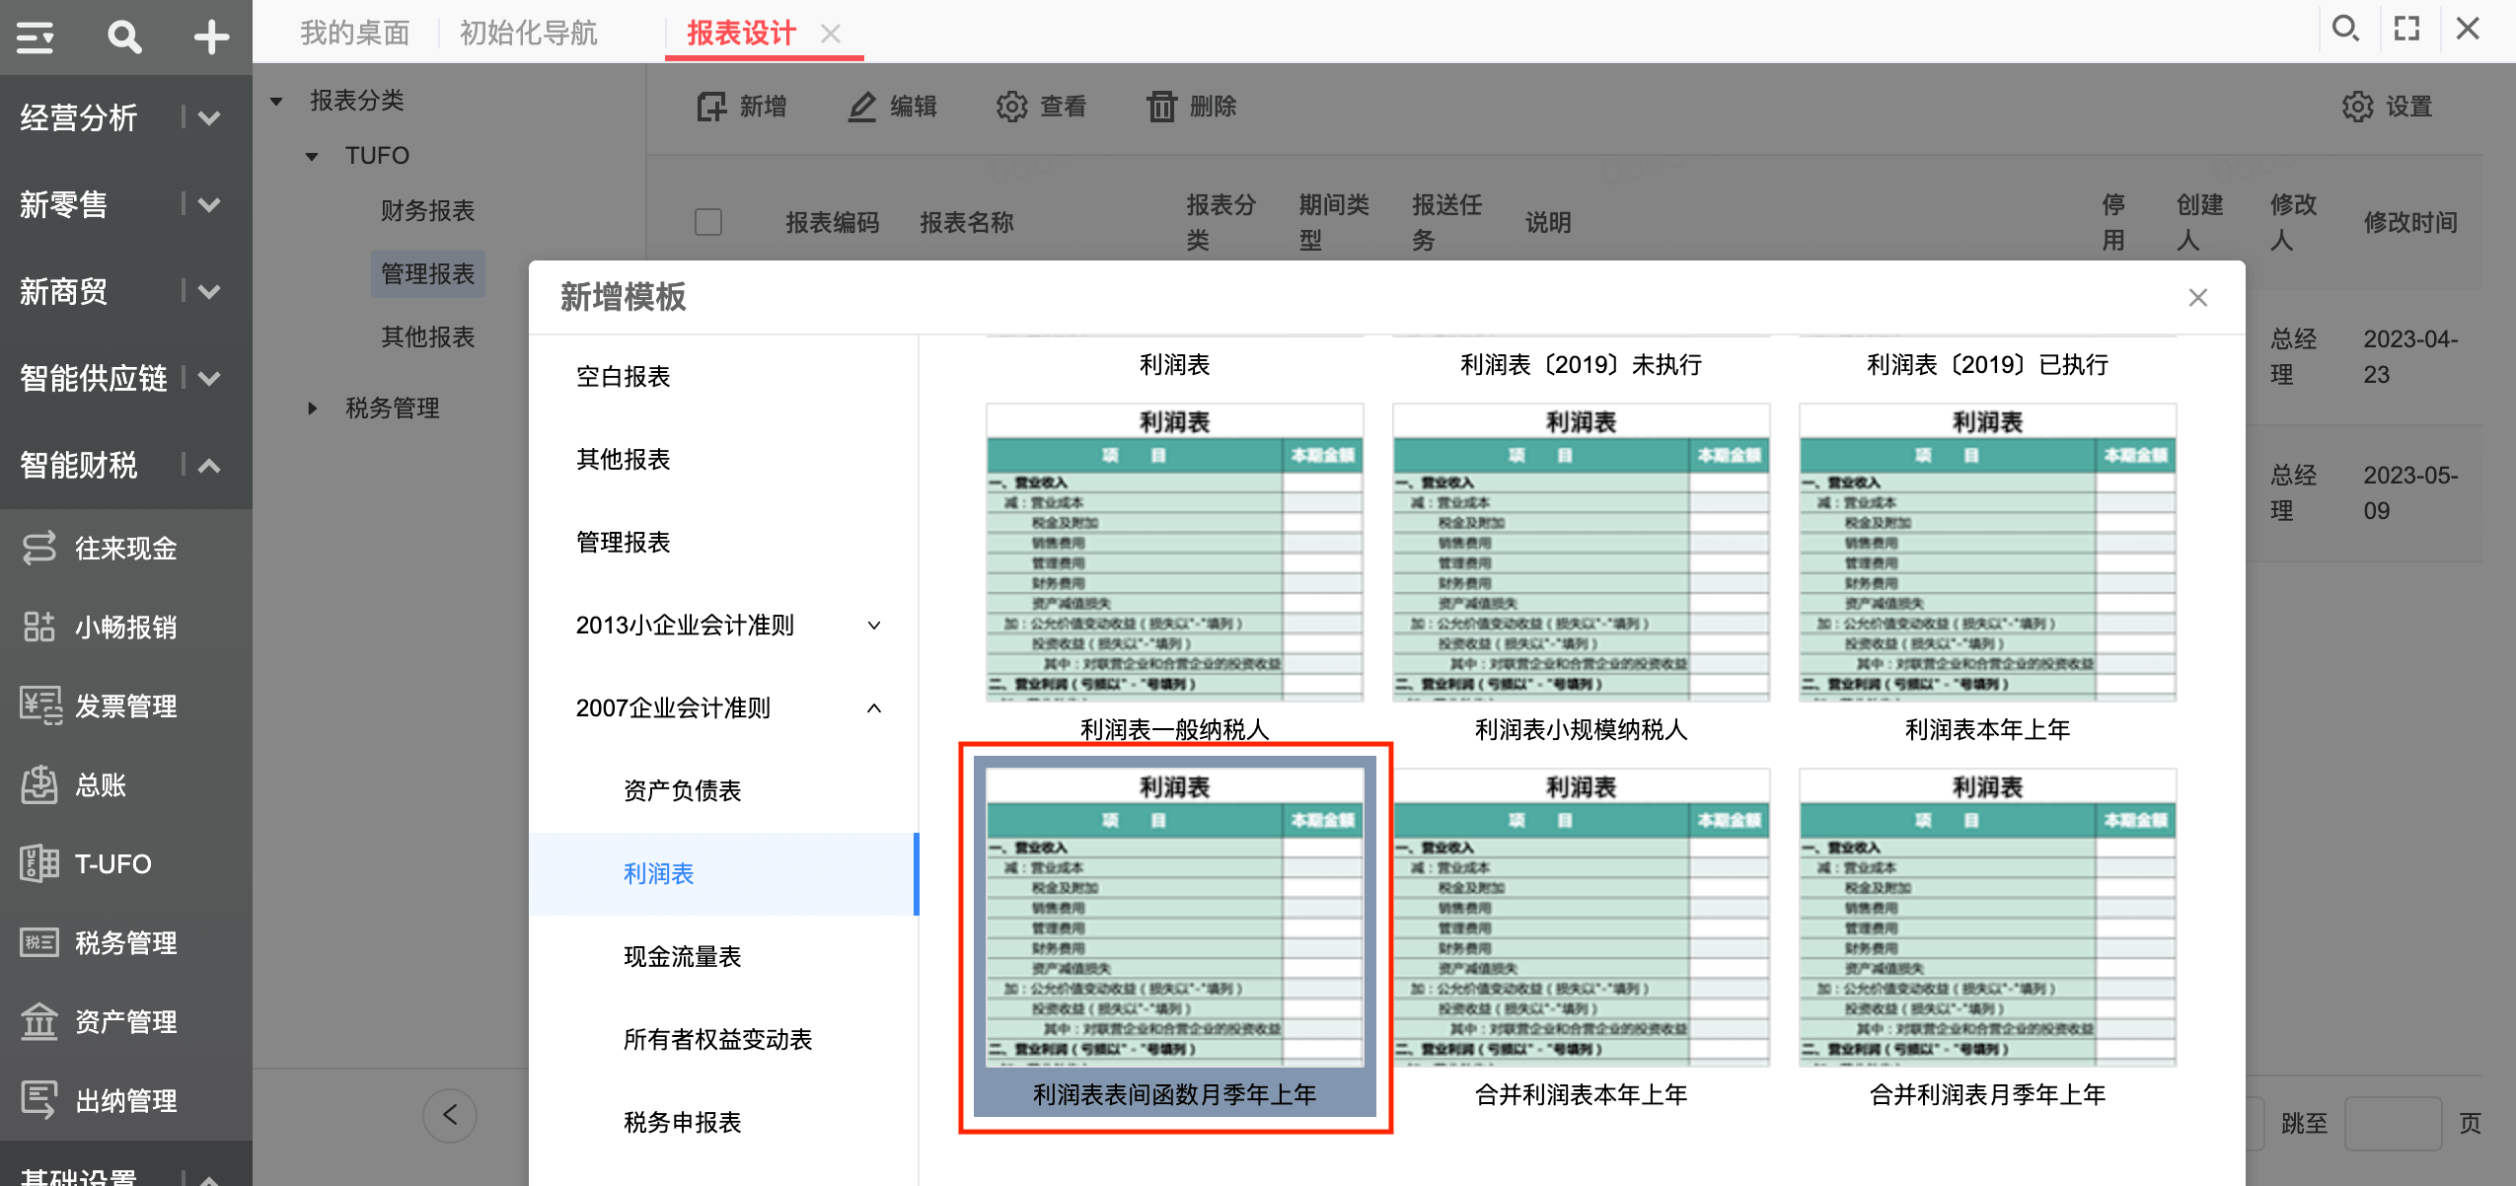Click the 2023-05-09 modified date cell
This screenshot has width=2516, height=1186.
(x=2410, y=492)
